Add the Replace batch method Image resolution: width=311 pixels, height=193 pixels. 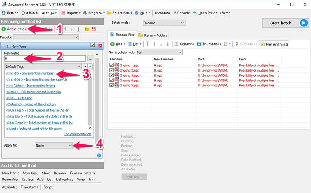click(x=28, y=179)
